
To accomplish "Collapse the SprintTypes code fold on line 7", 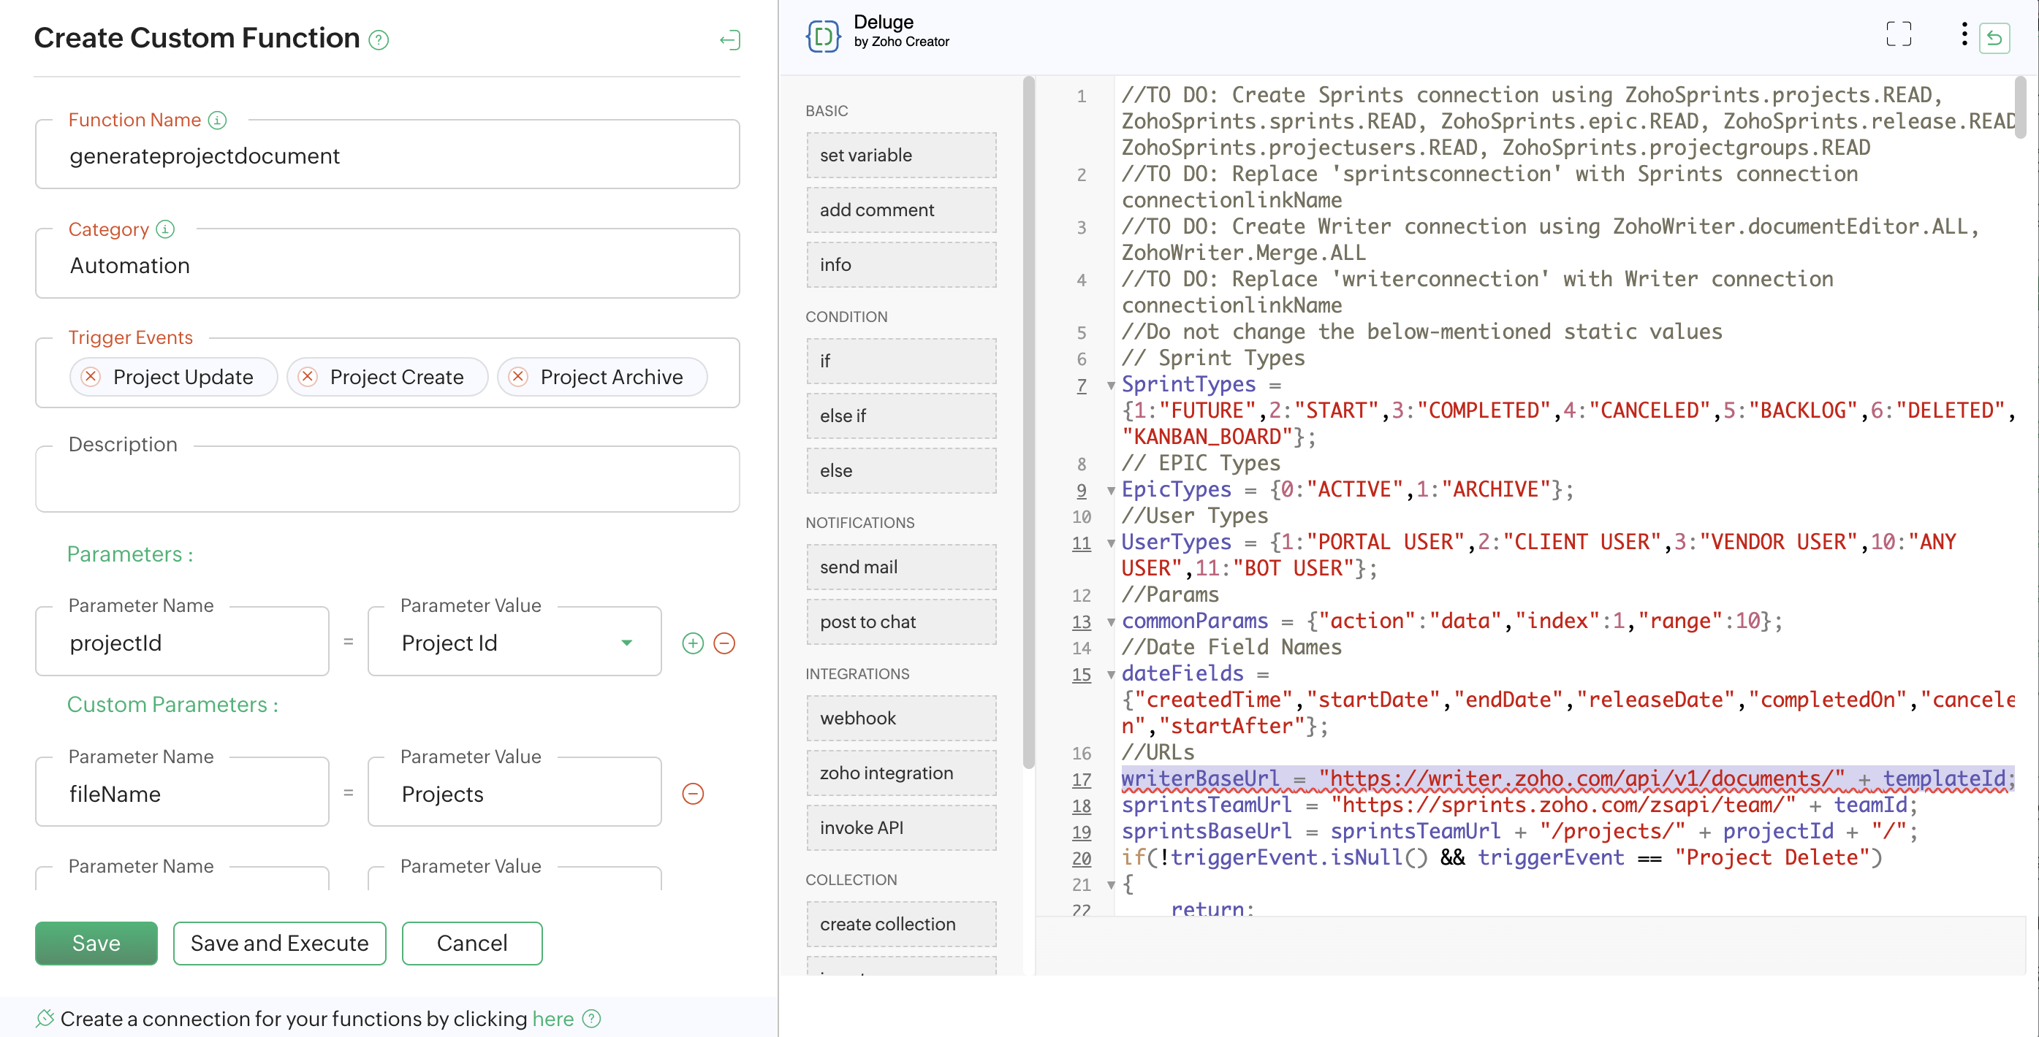I will [1111, 386].
